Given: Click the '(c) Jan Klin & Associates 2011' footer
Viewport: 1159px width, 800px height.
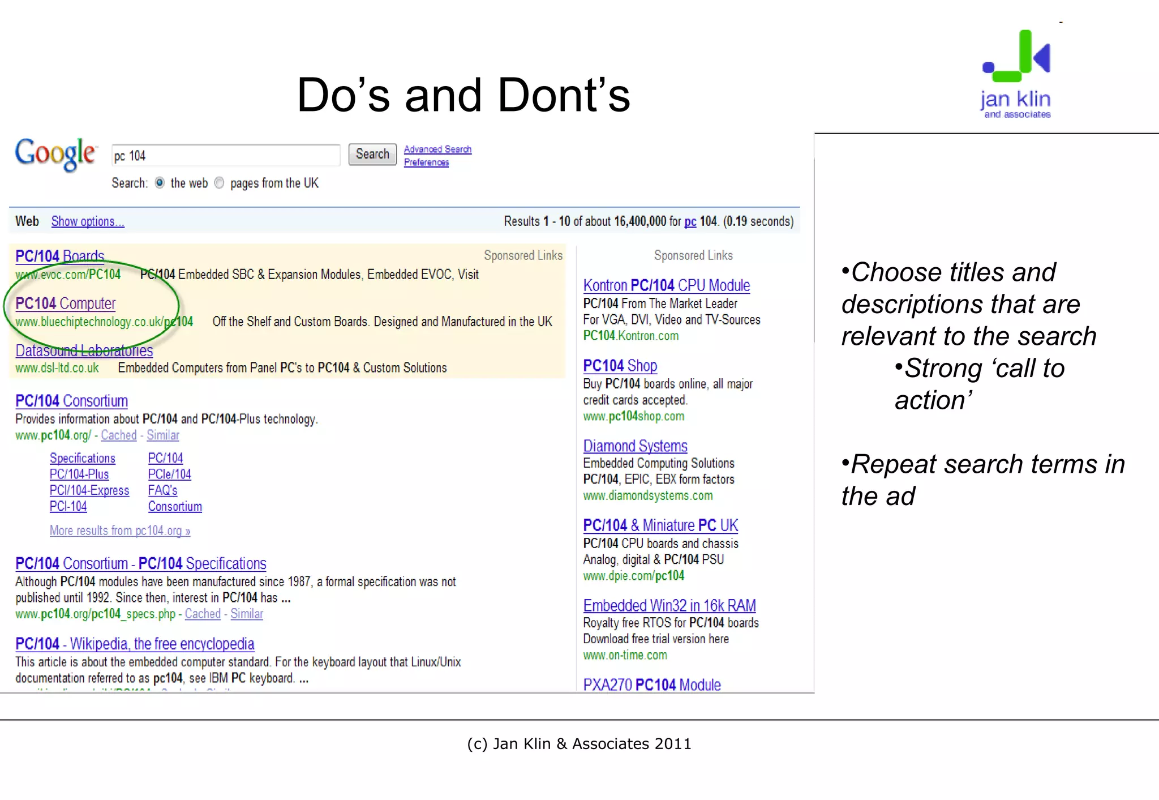Looking at the screenshot, I should coord(579,743).
